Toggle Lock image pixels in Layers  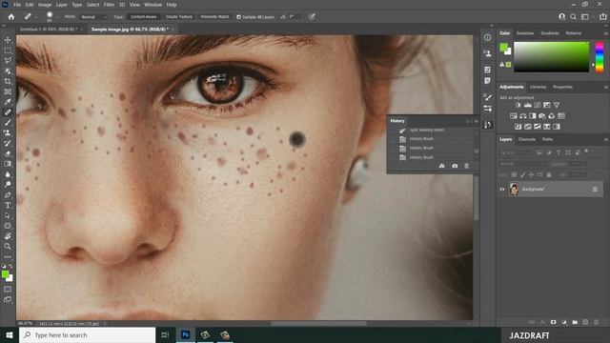click(522, 175)
